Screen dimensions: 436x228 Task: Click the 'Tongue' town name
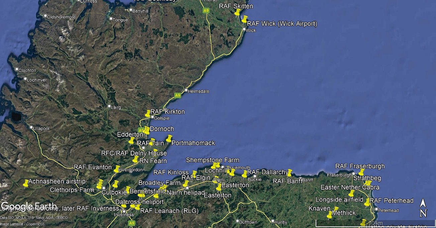click(x=120, y=20)
